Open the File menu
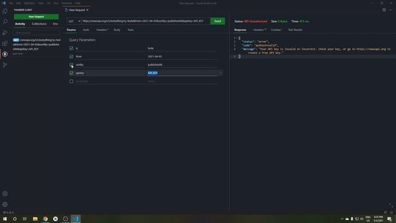 [x=11, y=3]
